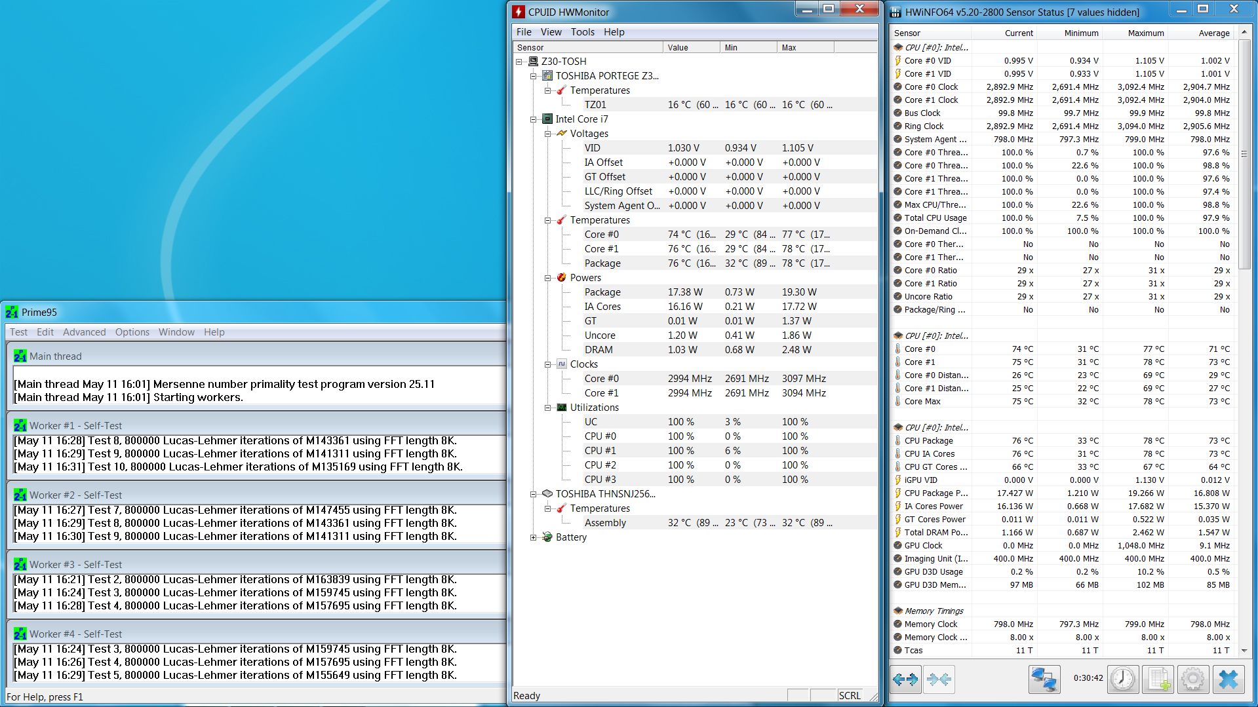1258x707 pixels.
Task: Open the Test menu in Prime95
Action: tap(18, 332)
